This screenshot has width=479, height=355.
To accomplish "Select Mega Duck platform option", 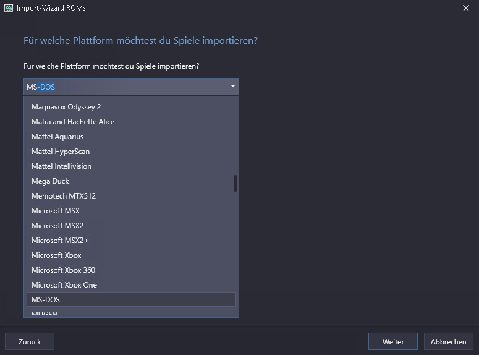I will tap(50, 181).
